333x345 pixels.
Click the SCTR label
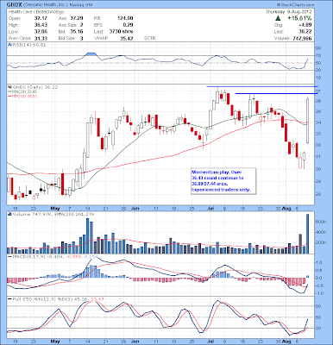149,38
